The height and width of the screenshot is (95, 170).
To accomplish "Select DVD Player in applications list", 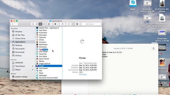I will click(x=49, y=52).
